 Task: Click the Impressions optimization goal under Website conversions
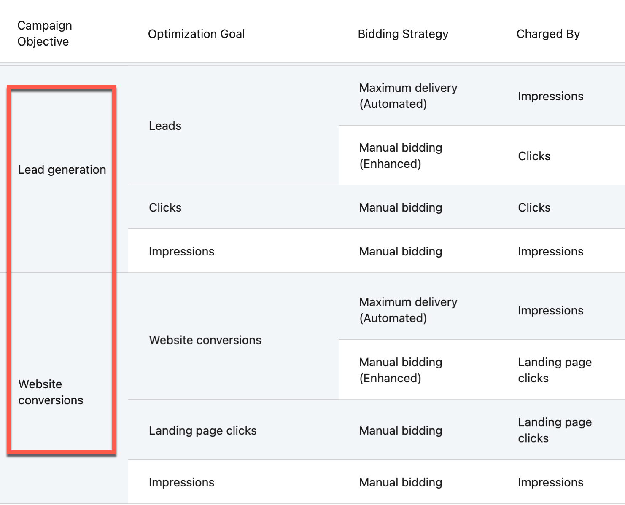181,482
